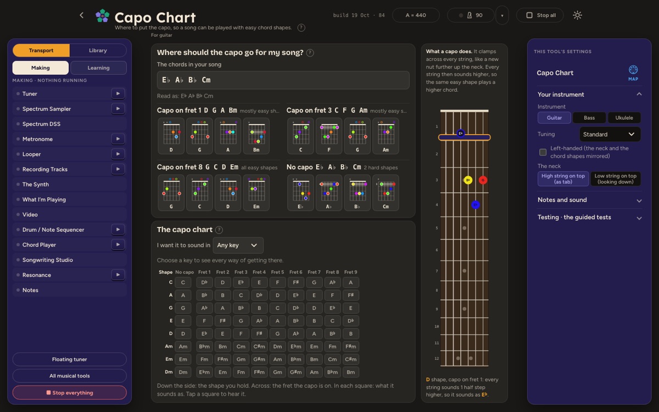Image resolution: width=659 pixels, height=412 pixels.
Task: Switch to Learning mode
Action: click(98, 68)
